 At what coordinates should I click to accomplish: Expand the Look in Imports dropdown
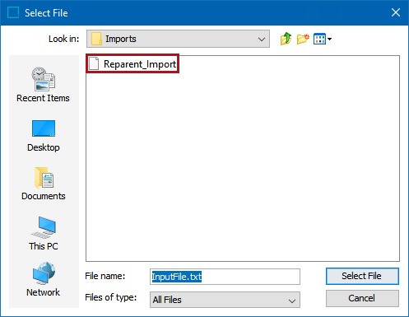coord(262,39)
